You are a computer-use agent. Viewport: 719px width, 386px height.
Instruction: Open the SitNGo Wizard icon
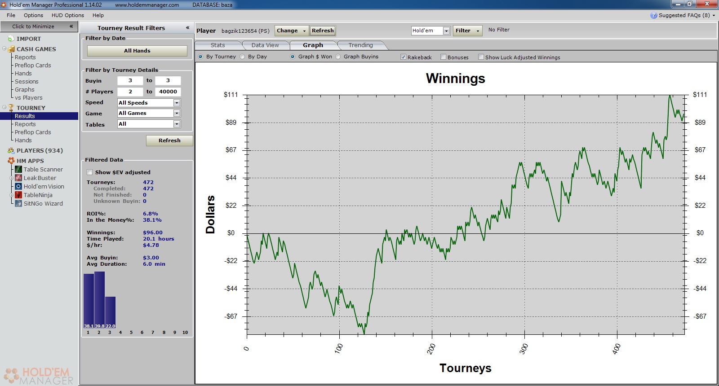(18, 203)
